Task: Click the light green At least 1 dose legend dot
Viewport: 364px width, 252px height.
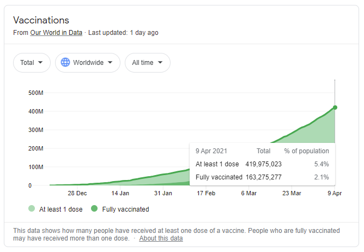Action: tap(32, 209)
